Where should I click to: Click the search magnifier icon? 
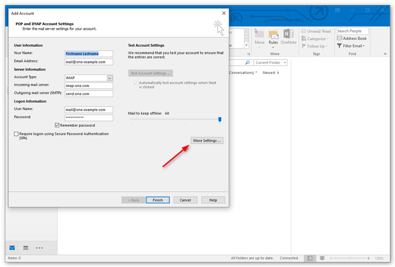coord(247,62)
